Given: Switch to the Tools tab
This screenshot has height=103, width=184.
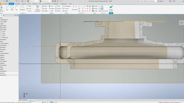Looking at the screenshot, I should (29, 4).
